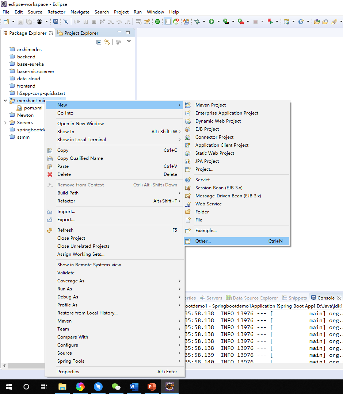Click the Save toolbar icon
Screen dimensions: 343x394
tap(20, 22)
